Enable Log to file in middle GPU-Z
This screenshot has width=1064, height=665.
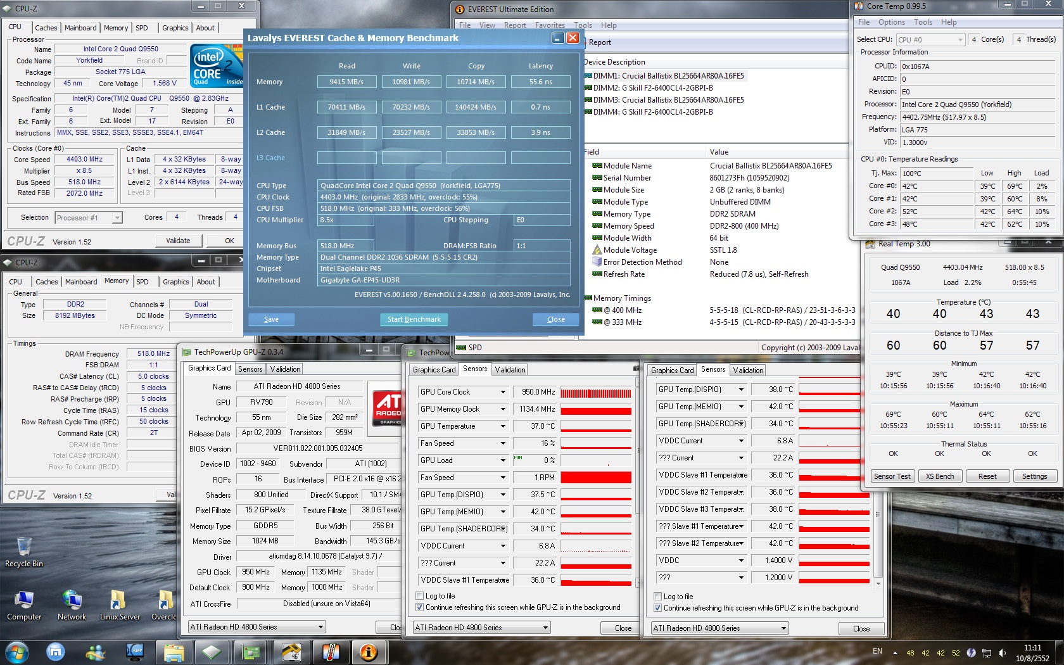[x=419, y=596]
